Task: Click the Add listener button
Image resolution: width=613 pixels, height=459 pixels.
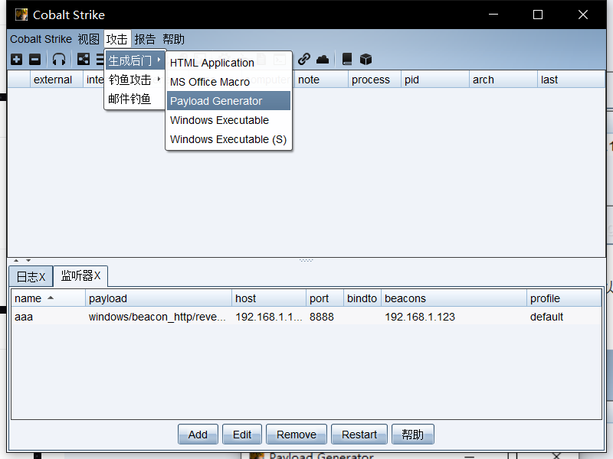Action: [198, 435]
